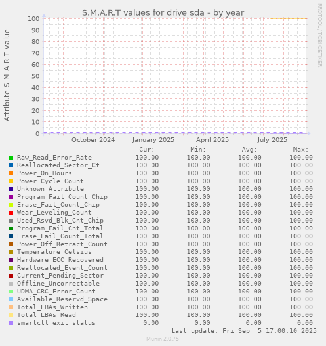Screen dimensions: 326x346
Task: Click the RRDTOOL / TOBI OETIKER watermark
Action: (320, 35)
